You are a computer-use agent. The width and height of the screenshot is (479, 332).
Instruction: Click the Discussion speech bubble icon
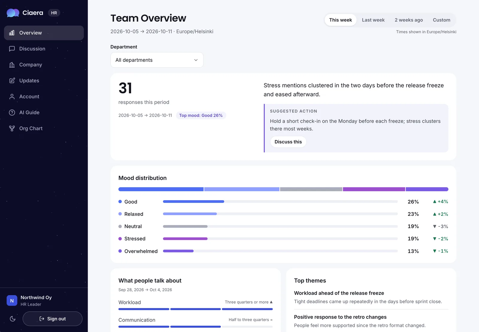pos(12,49)
